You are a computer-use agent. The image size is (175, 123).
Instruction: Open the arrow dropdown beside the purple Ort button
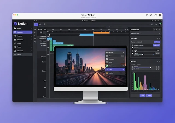[159, 42]
